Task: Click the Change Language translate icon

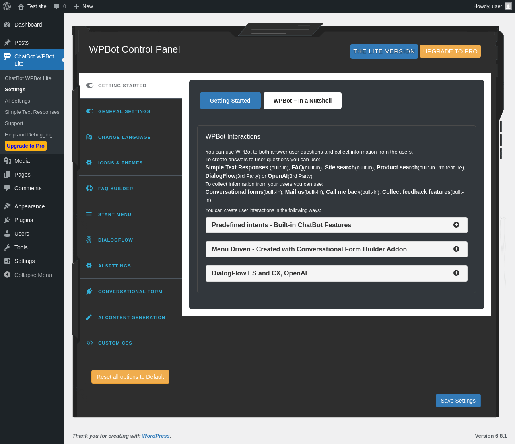Action: pos(89,137)
